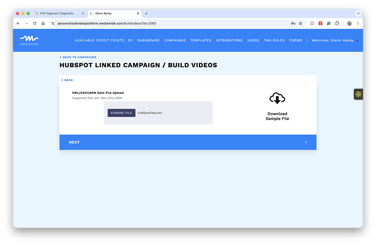Click the cloud download sample file icon

277,99
